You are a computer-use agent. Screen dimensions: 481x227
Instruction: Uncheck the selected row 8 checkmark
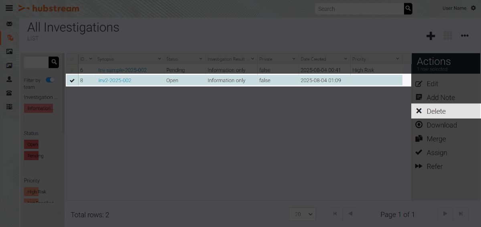(72, 80)
